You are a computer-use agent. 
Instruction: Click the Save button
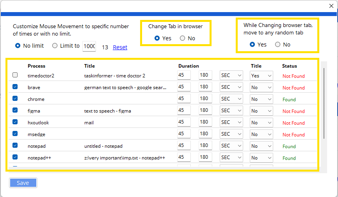pyautogui.click(x=23, y=183)
